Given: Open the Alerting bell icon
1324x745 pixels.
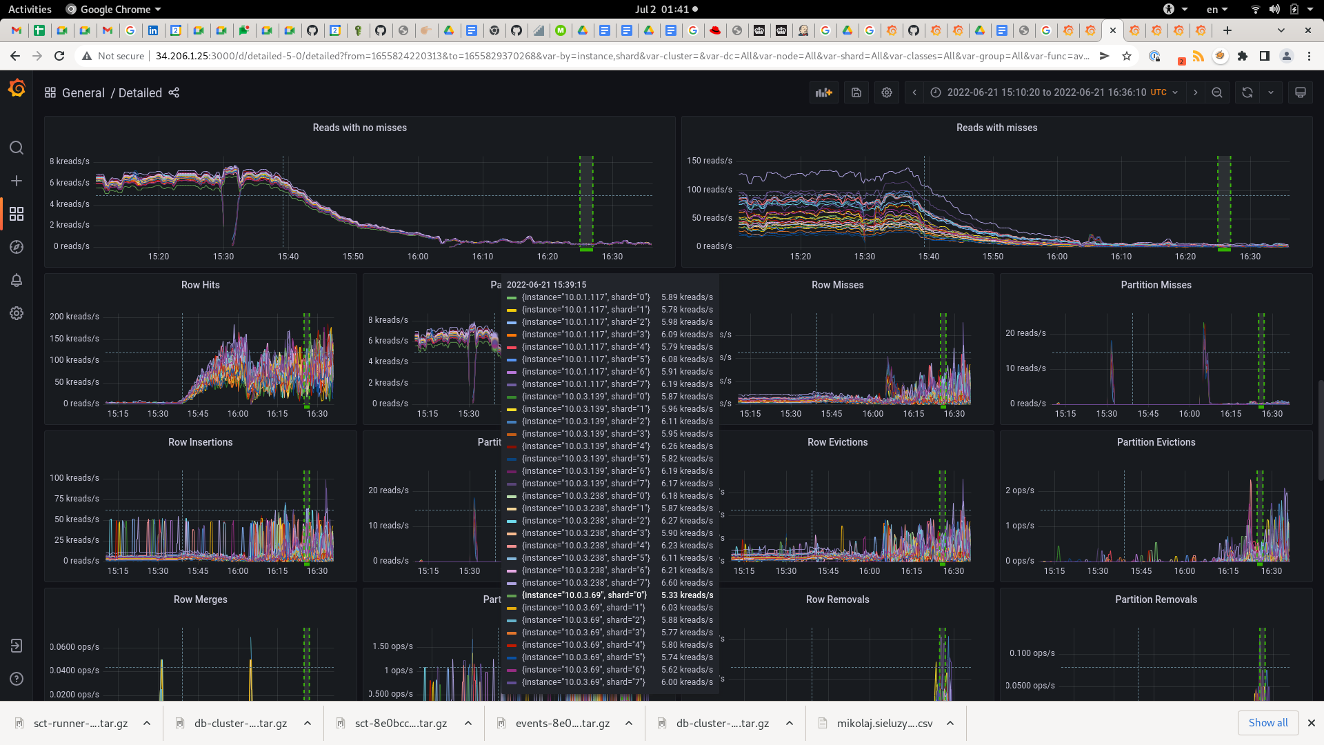Looking at the screenshot, I should [17, 280].
